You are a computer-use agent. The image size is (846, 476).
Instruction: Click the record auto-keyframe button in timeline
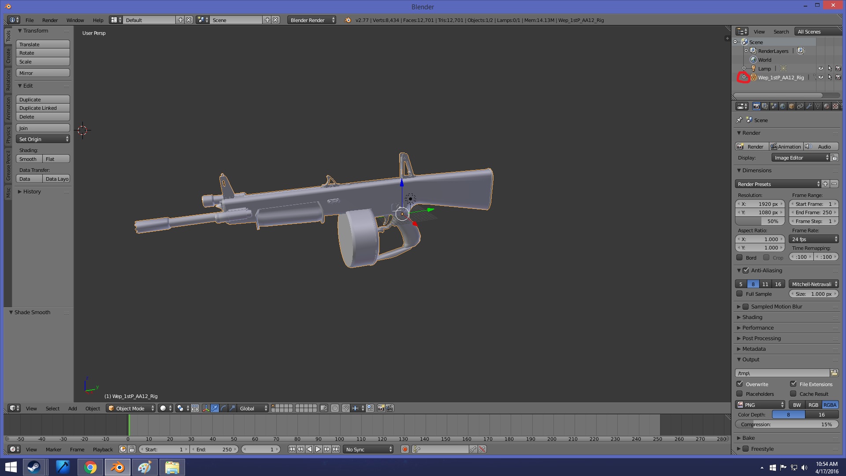point(404,450)
